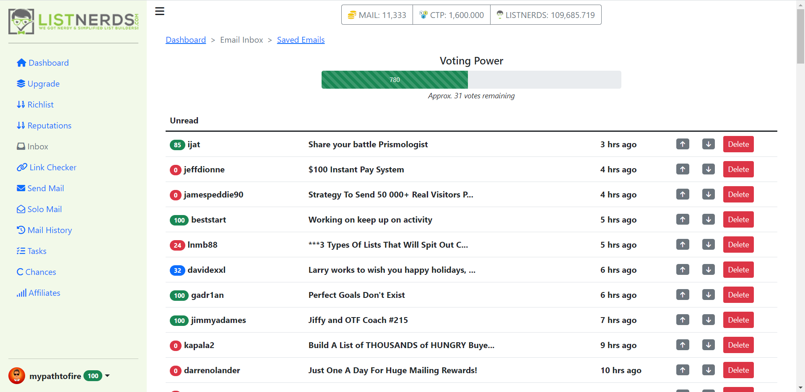Click the mypathtofire profile avatar
805x392 pixels.
[17, 376]
